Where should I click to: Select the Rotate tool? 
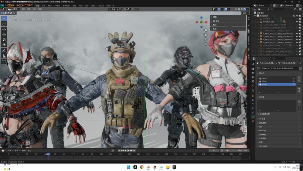coord(4,34)
